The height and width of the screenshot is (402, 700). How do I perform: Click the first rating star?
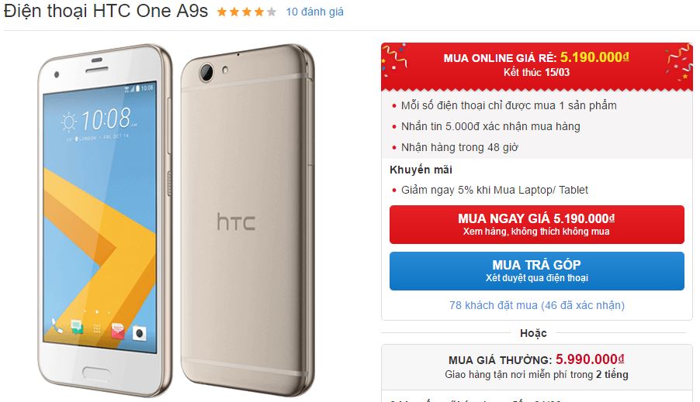click(222, 12)
